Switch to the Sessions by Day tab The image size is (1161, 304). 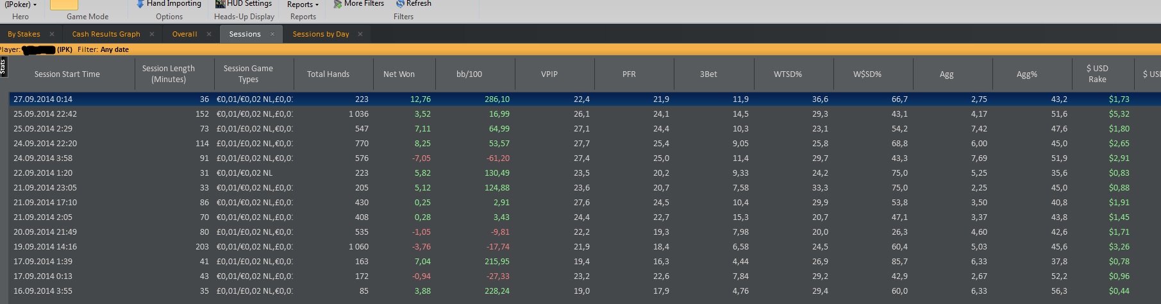tap(321, 34)
